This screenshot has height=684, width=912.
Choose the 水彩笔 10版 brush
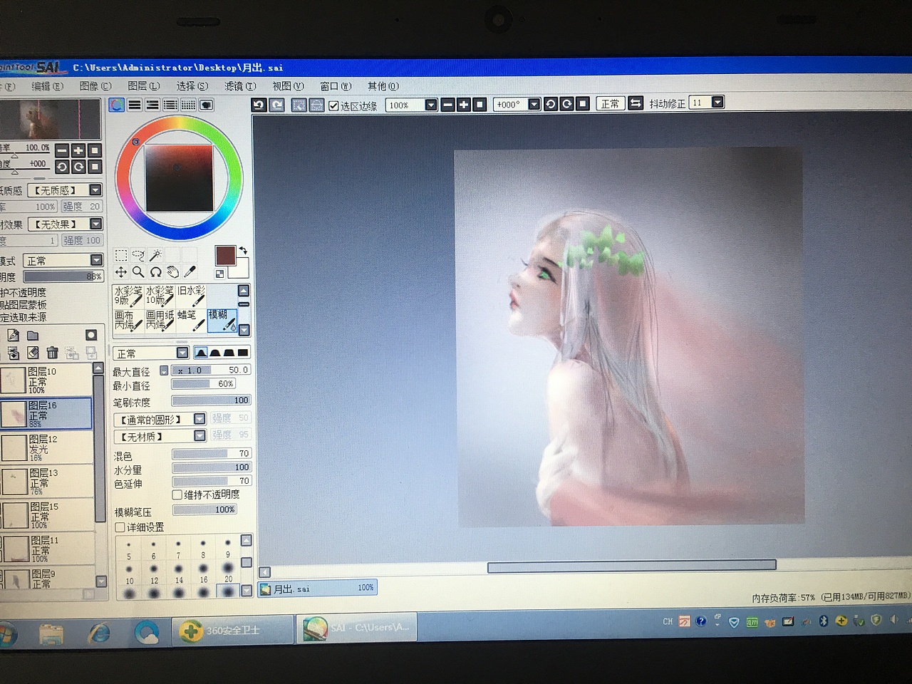(x=159, y=296)
